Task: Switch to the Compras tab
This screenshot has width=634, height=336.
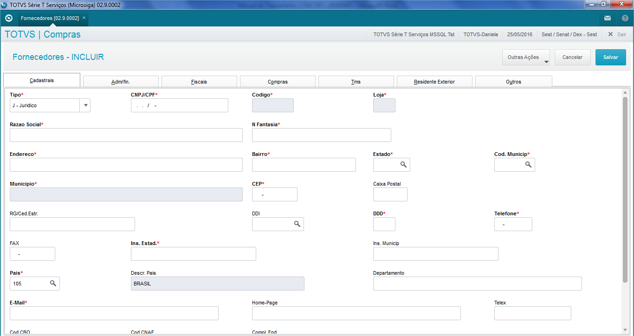Action: click(x=278, y=82)
